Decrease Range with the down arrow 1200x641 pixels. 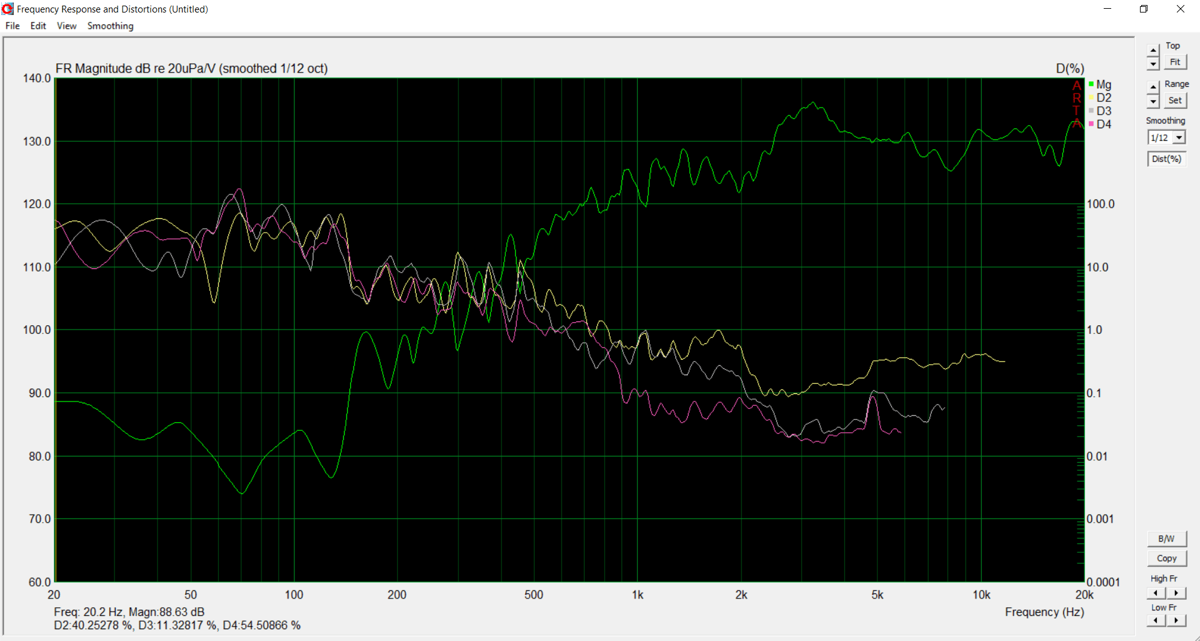tap(1153, 101)
